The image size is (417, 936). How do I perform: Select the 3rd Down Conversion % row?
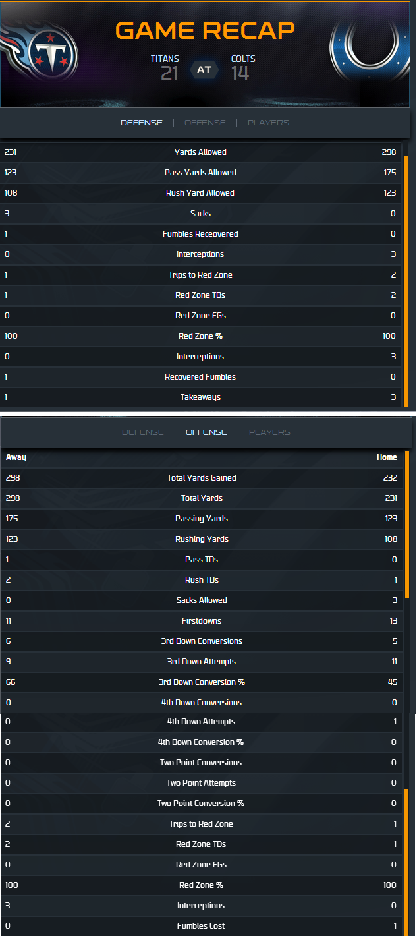click(202, 682)
